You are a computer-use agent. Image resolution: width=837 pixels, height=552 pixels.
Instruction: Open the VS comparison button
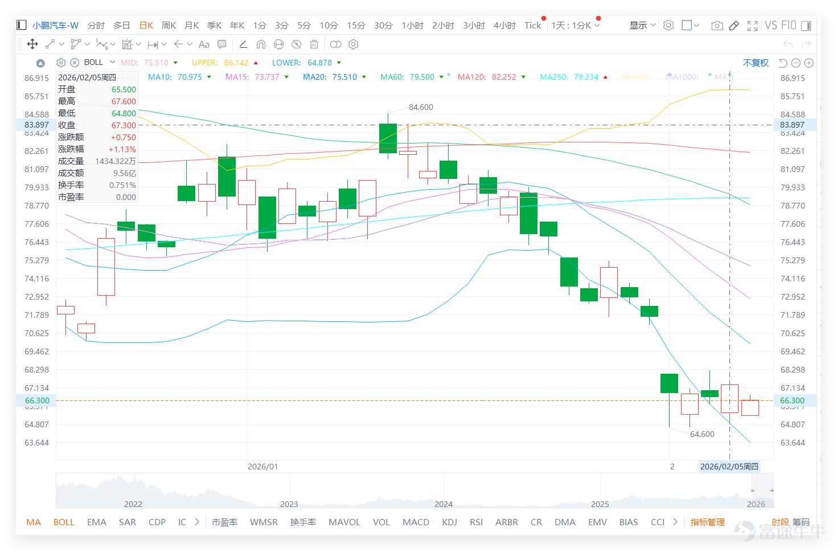pyautogui.click(x=771, y=25)
